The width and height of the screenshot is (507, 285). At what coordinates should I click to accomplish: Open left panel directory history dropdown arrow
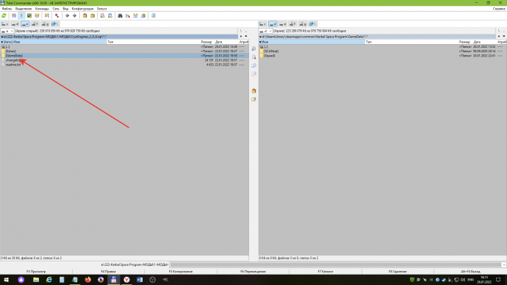click(246, 37)
